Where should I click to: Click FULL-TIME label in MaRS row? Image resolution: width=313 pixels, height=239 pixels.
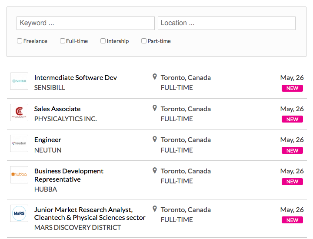177,219
